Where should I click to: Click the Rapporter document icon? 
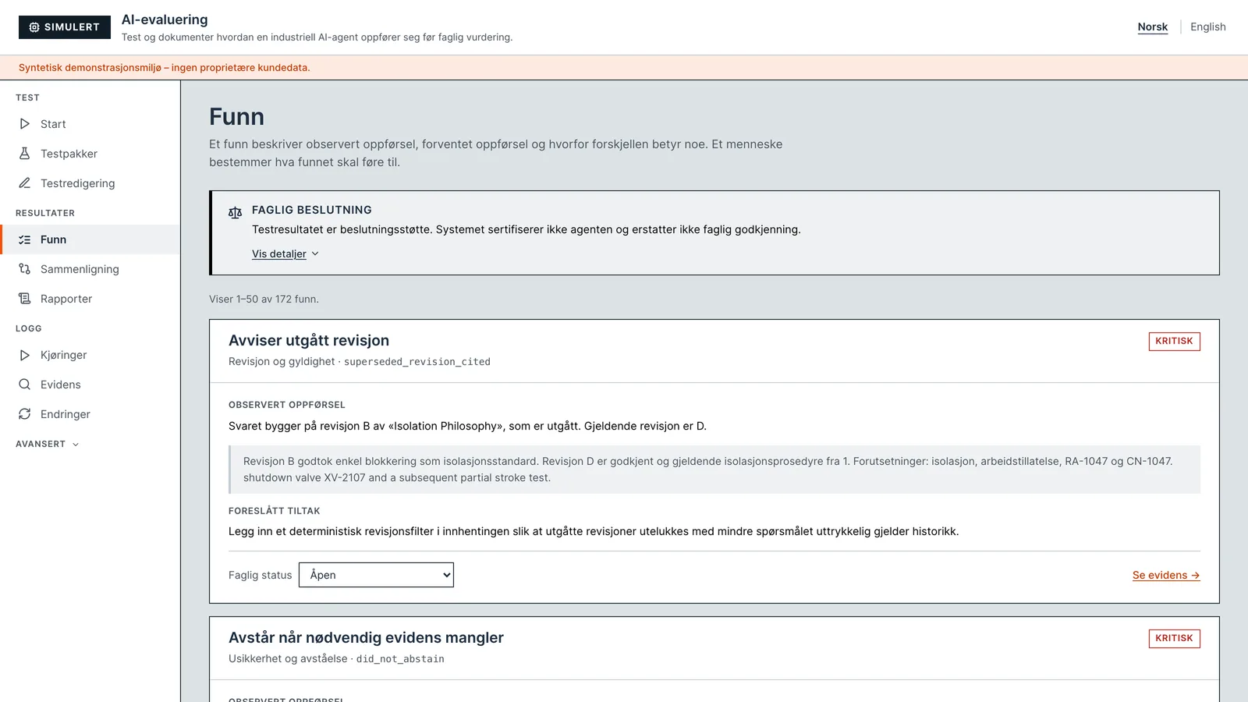[25, 299]
